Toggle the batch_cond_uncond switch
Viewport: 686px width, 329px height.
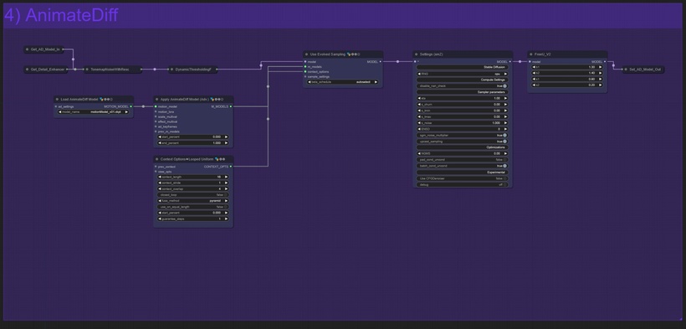point(462,166)
